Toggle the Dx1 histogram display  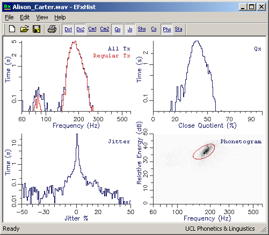pyautogui.click(x=68, y=30)
